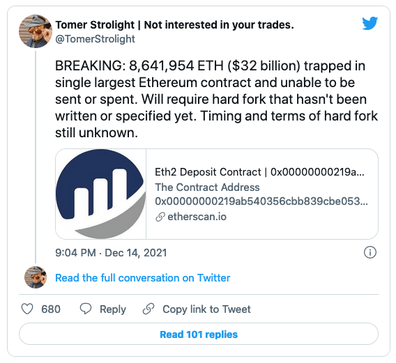Click the chain link copy icon
The height and width of the screenshot is (363, 396).
pyautogui.click(x=148, y=309)
